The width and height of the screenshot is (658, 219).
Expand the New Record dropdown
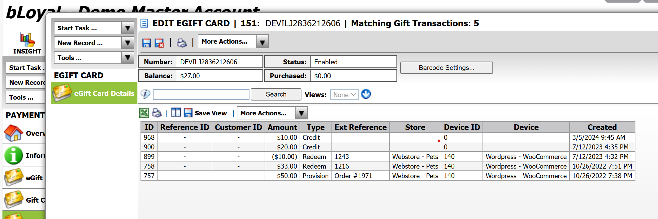(x=127, y=43)
